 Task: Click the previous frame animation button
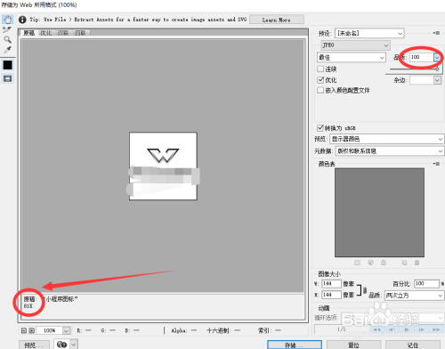pos(392,329)
